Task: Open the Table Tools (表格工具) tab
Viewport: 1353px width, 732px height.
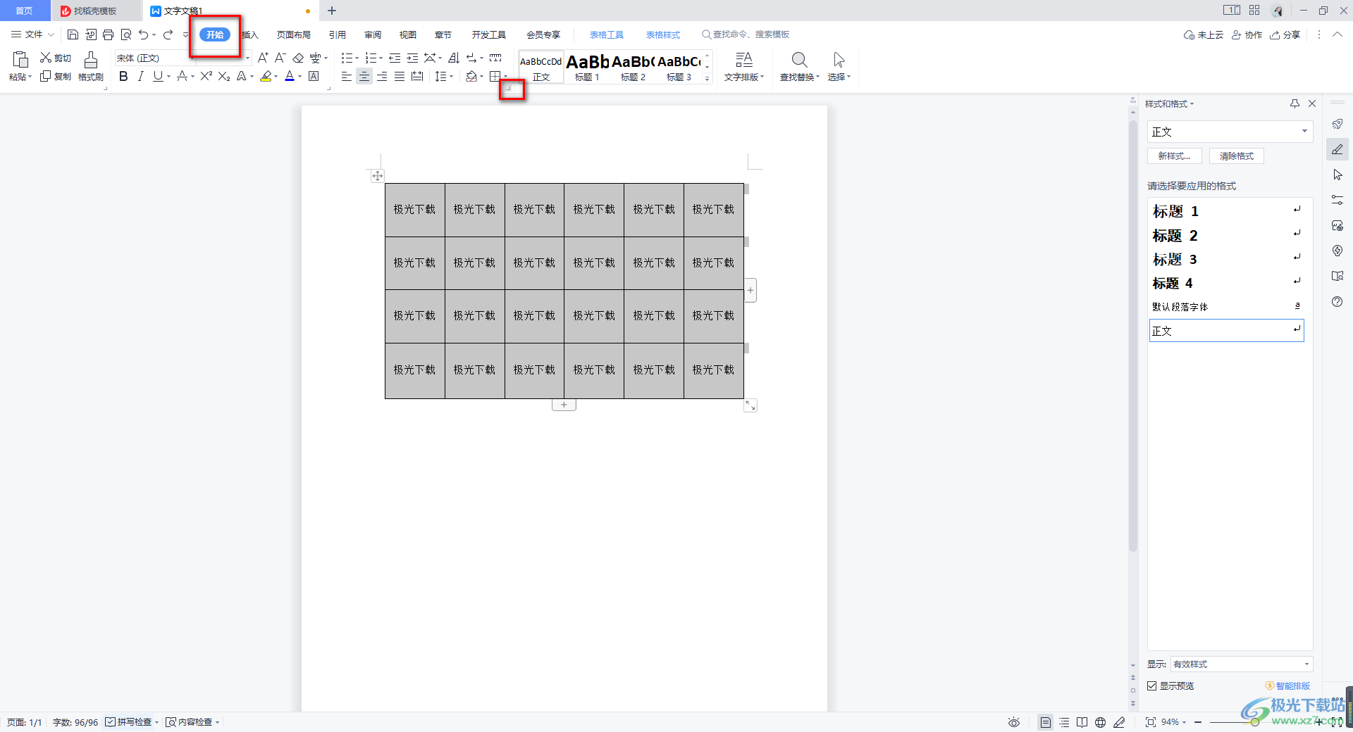Action: 607,34
